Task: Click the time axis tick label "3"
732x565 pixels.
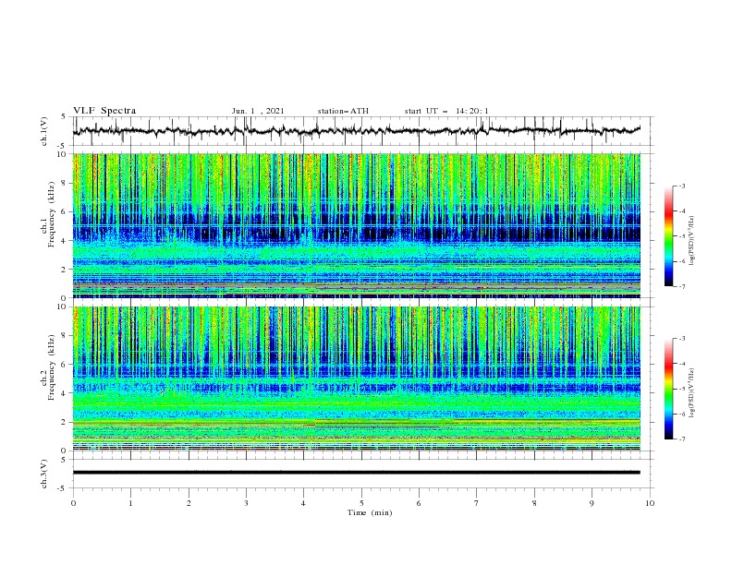Action: tap(246, 503)
